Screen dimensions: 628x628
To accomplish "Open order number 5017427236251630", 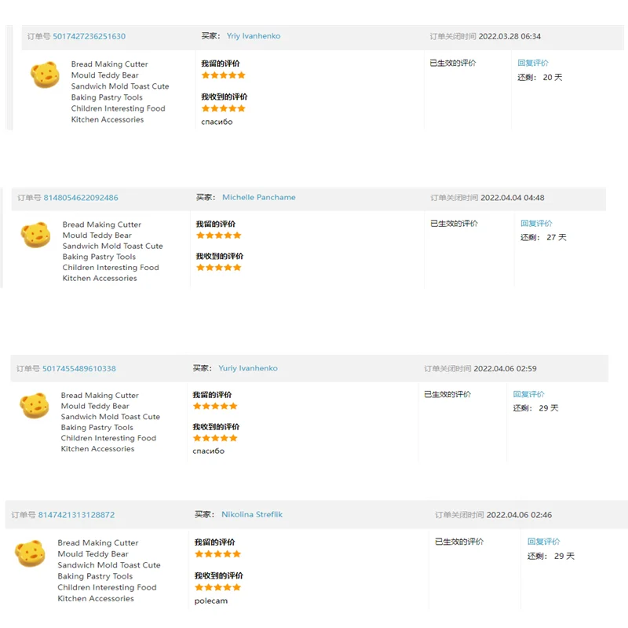I will pos(89,37).
